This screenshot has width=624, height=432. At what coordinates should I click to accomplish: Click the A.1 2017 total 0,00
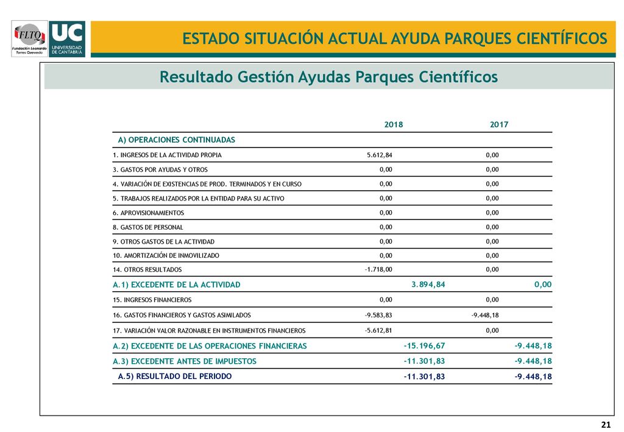(543, 285)
